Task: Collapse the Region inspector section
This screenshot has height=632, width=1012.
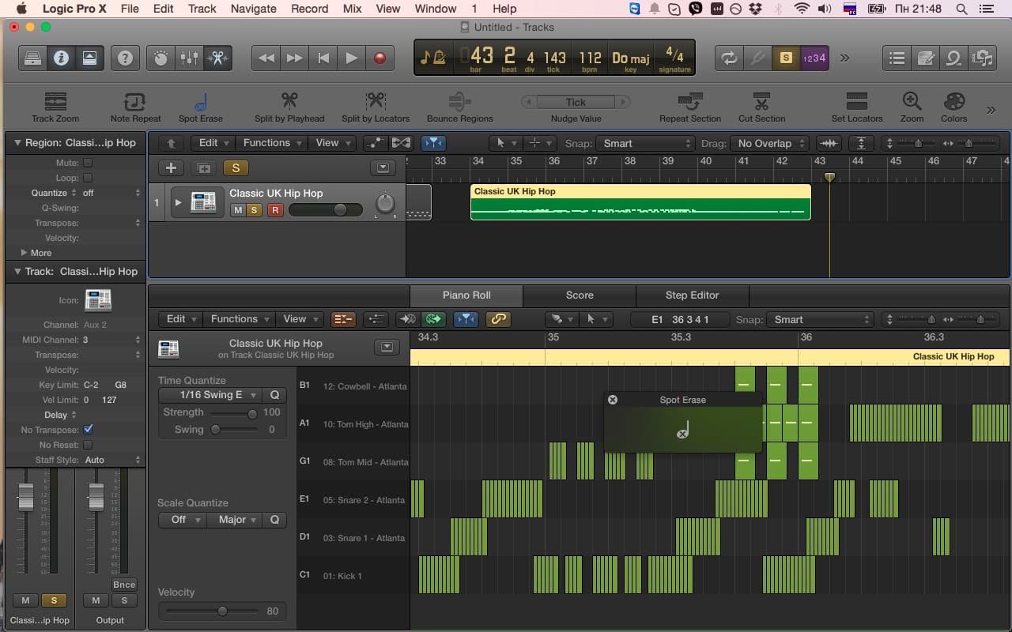Action: pos(17,143)
